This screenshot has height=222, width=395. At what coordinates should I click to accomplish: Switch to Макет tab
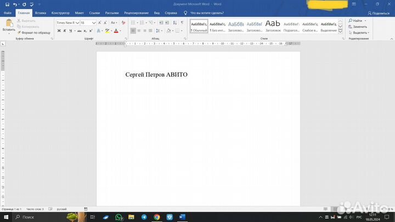(x=79, y=13)
